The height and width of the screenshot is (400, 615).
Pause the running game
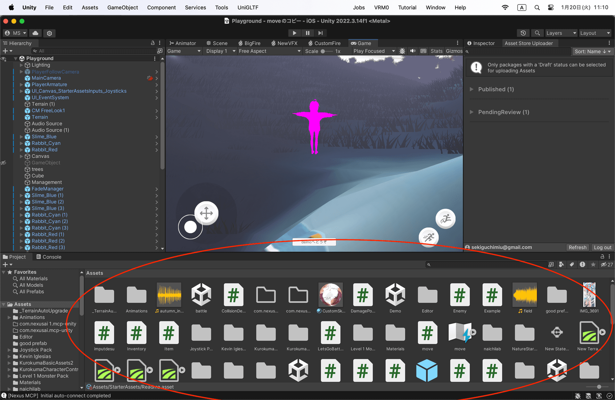(307, 33)
